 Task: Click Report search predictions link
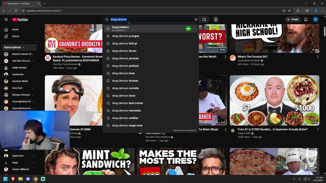[184, 130]
